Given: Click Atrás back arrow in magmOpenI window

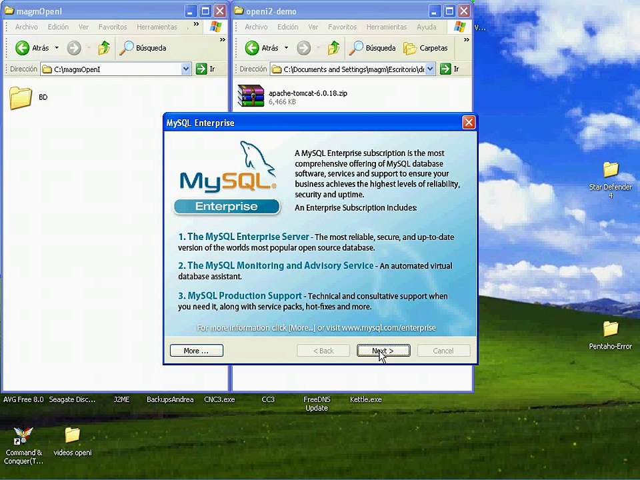Looking at the screenshot, I should coord(23,48).
